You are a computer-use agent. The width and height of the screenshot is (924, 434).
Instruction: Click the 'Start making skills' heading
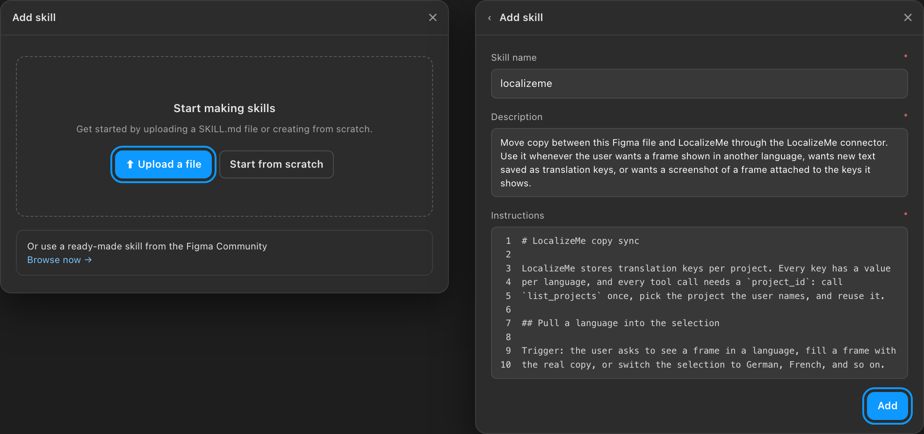pos(224,108)
